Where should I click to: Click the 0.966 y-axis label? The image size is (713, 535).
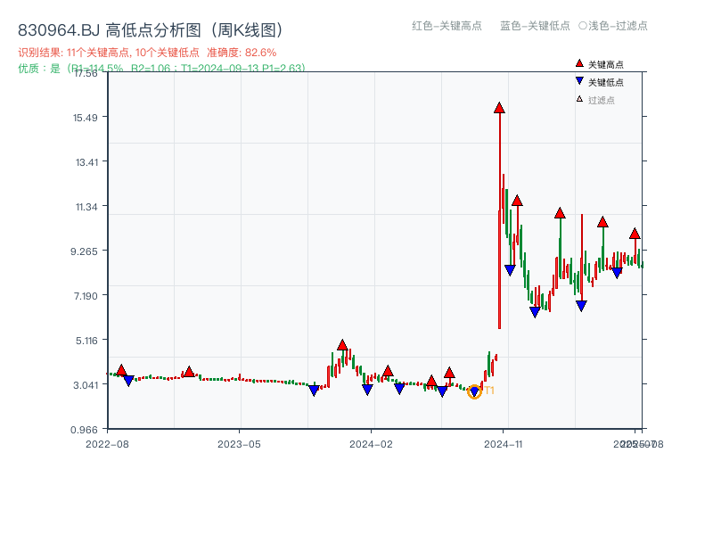pos(84,430)
